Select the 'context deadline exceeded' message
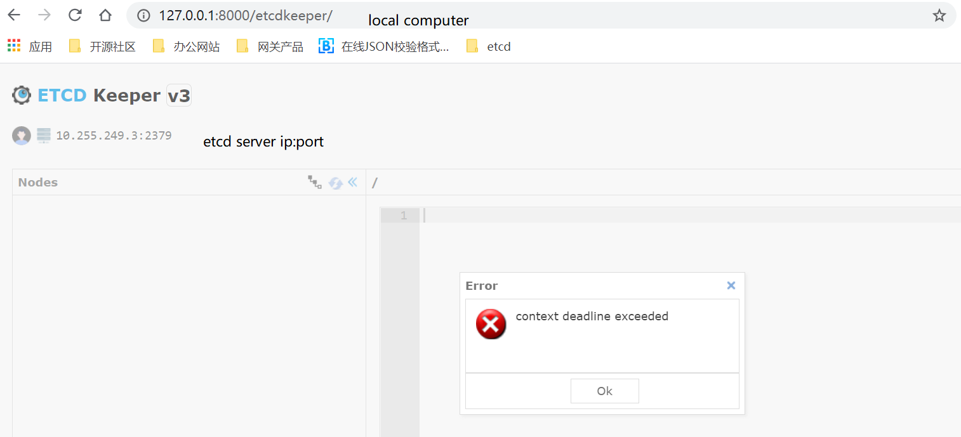The width and height of the screenshot is (961, 437). pos(592,316)
